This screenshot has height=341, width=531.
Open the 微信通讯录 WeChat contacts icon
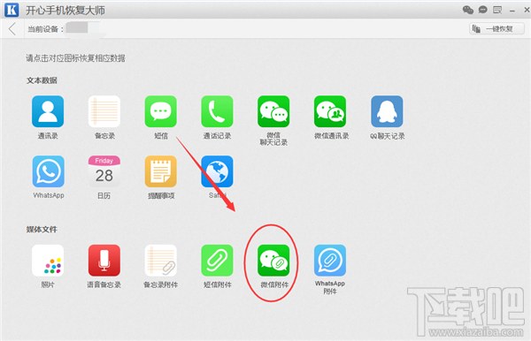point(330,111)
